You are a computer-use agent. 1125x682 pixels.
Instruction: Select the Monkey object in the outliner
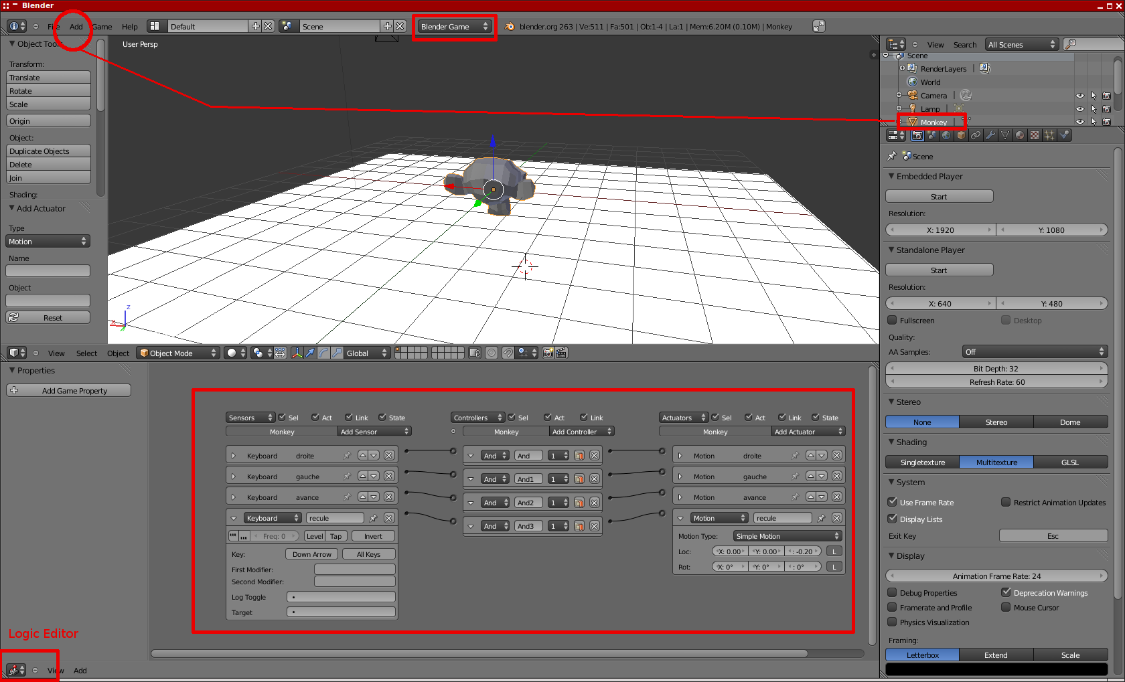coord(933,122)
